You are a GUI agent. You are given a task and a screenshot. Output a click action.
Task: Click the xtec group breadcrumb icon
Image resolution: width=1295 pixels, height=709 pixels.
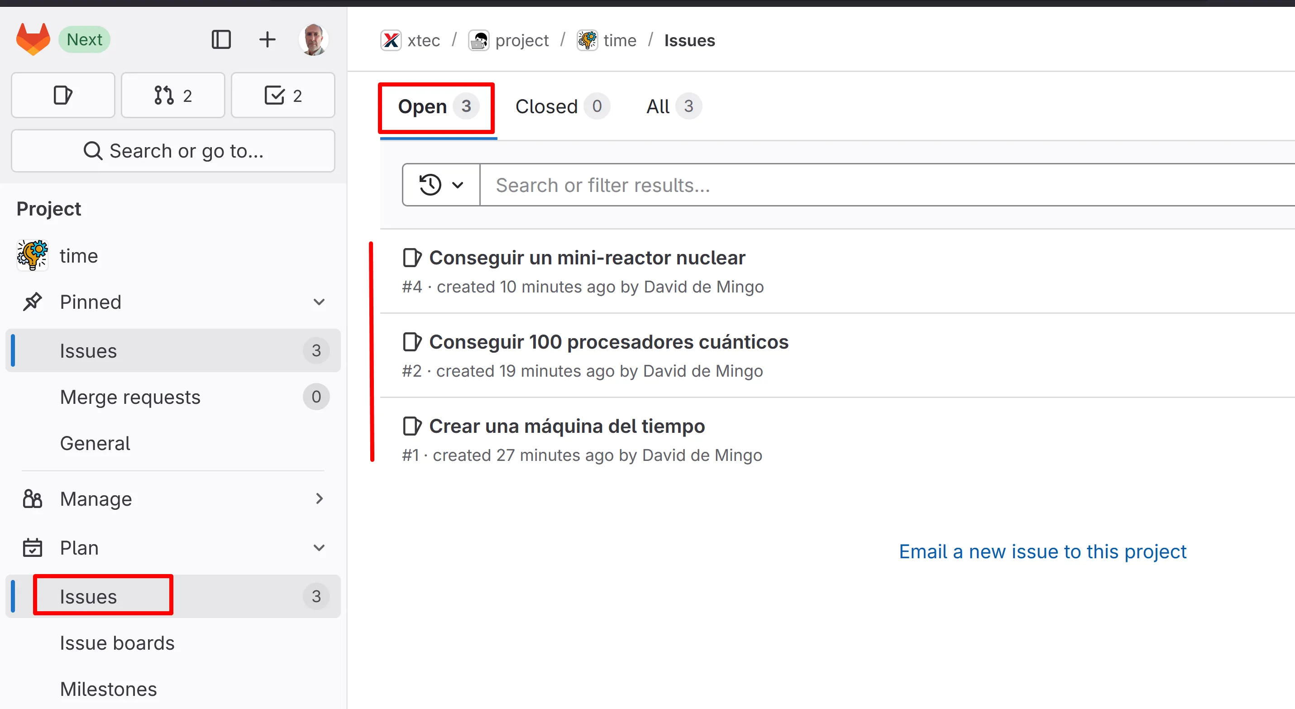(391, 40)
